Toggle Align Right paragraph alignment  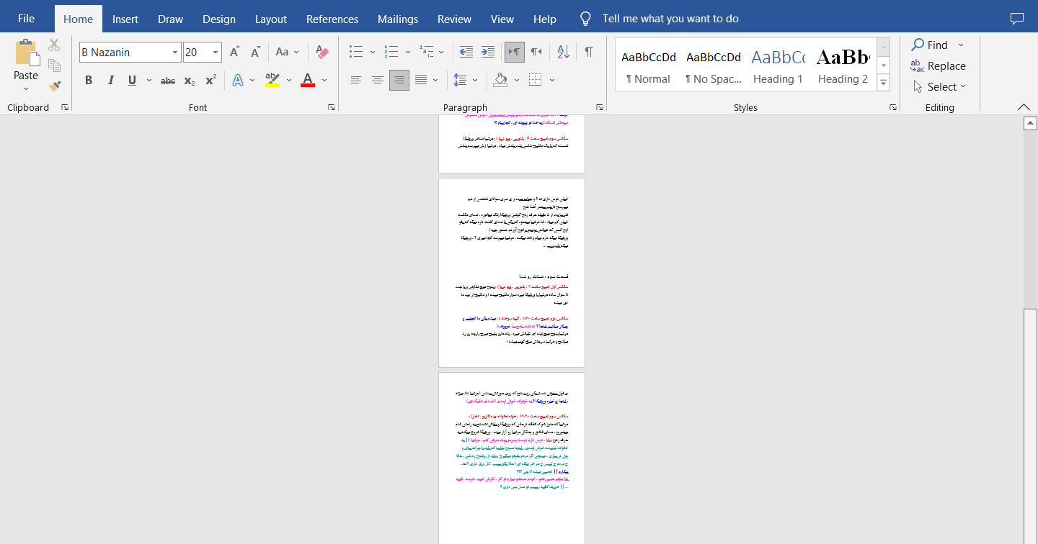tap(399, 80)
